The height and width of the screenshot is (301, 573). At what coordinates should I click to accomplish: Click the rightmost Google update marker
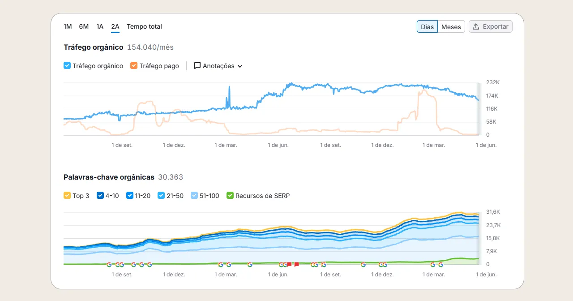click(x=440, y=265)
